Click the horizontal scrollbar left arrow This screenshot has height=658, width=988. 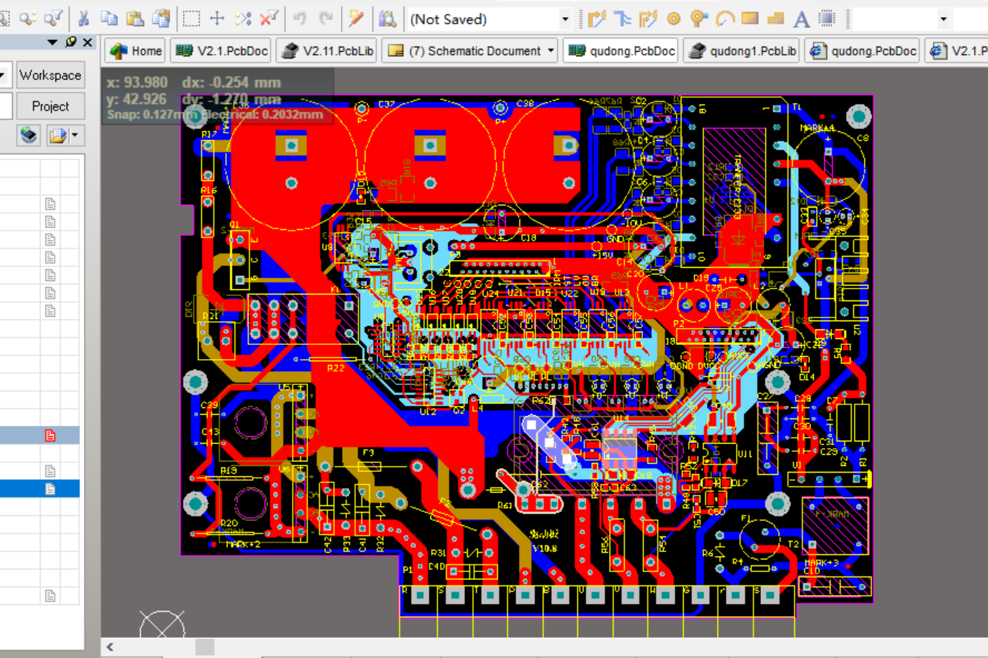(111, 647)
